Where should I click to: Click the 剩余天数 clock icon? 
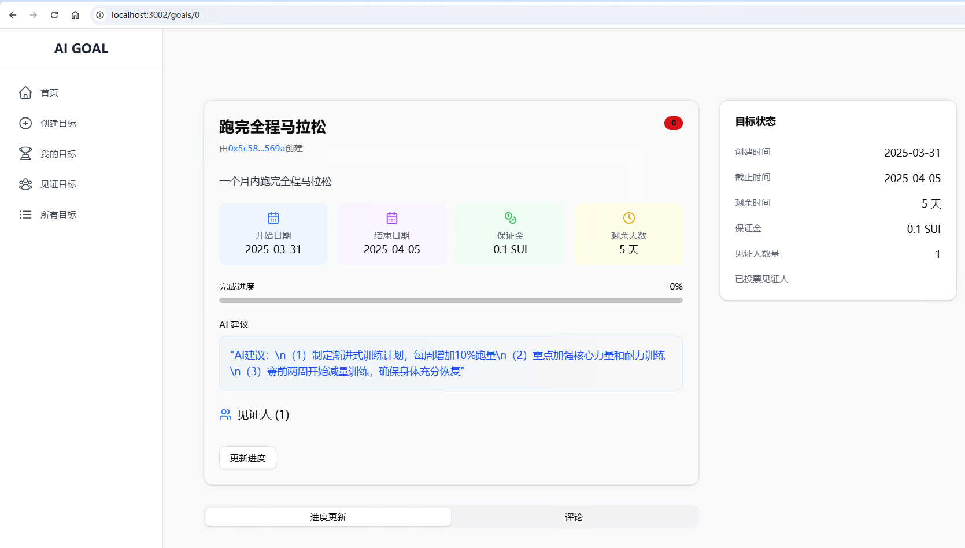[628, 218]
